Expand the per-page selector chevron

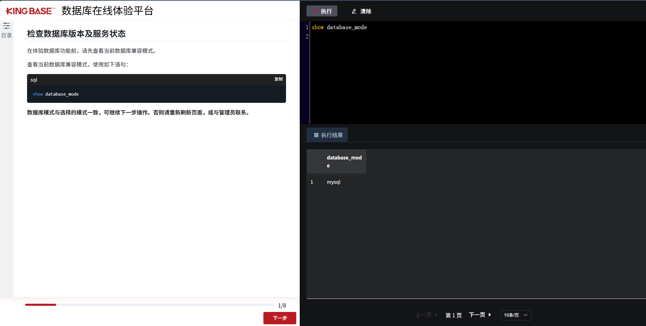(x=525, y=315)
